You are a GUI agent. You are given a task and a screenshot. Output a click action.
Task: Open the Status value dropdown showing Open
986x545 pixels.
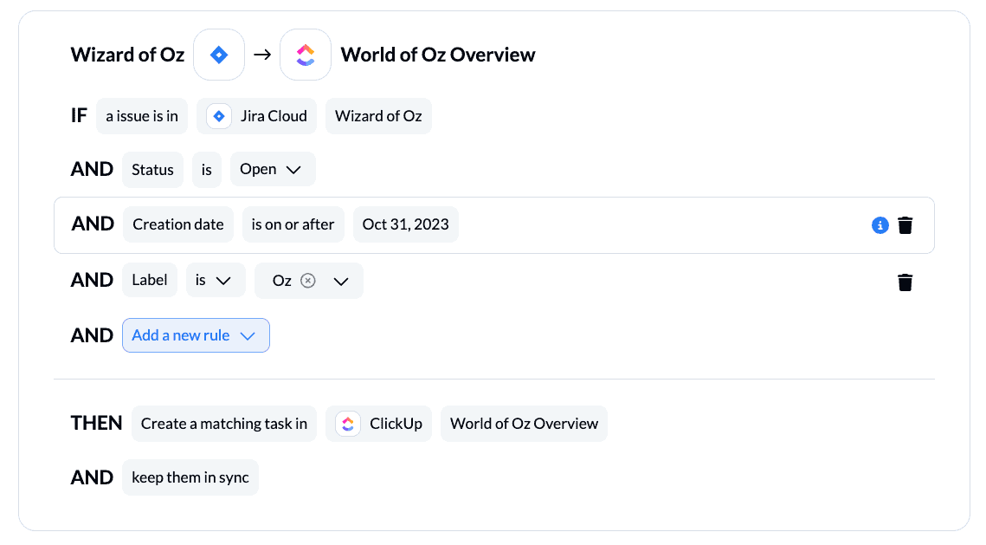tap(273, 169)
